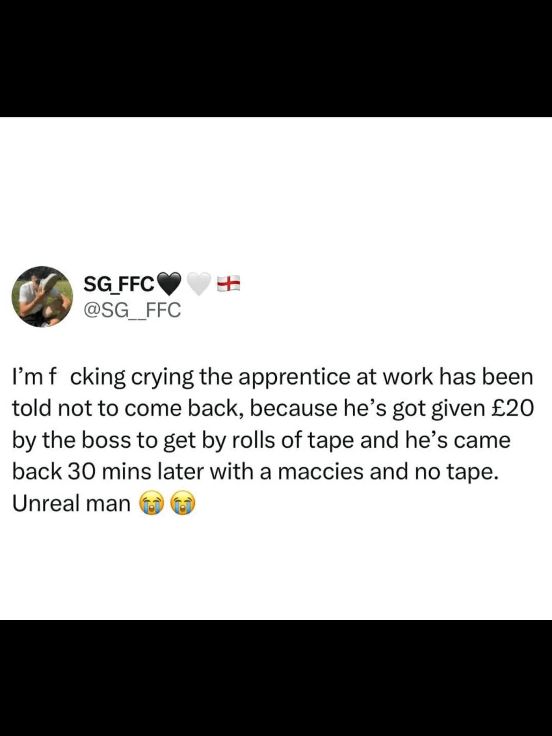Open the @SG__FFC handle link
Viewport: 552px width, 736px height.
point(132,310)
